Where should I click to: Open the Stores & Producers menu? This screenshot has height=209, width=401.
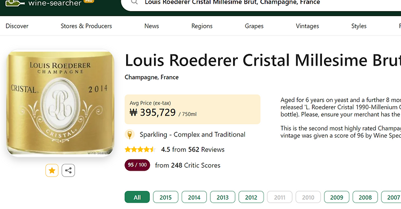pyautogui.click(x=86, y=26)
